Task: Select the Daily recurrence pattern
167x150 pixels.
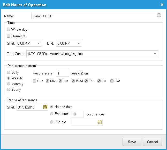Action: (x=9, y=72)
